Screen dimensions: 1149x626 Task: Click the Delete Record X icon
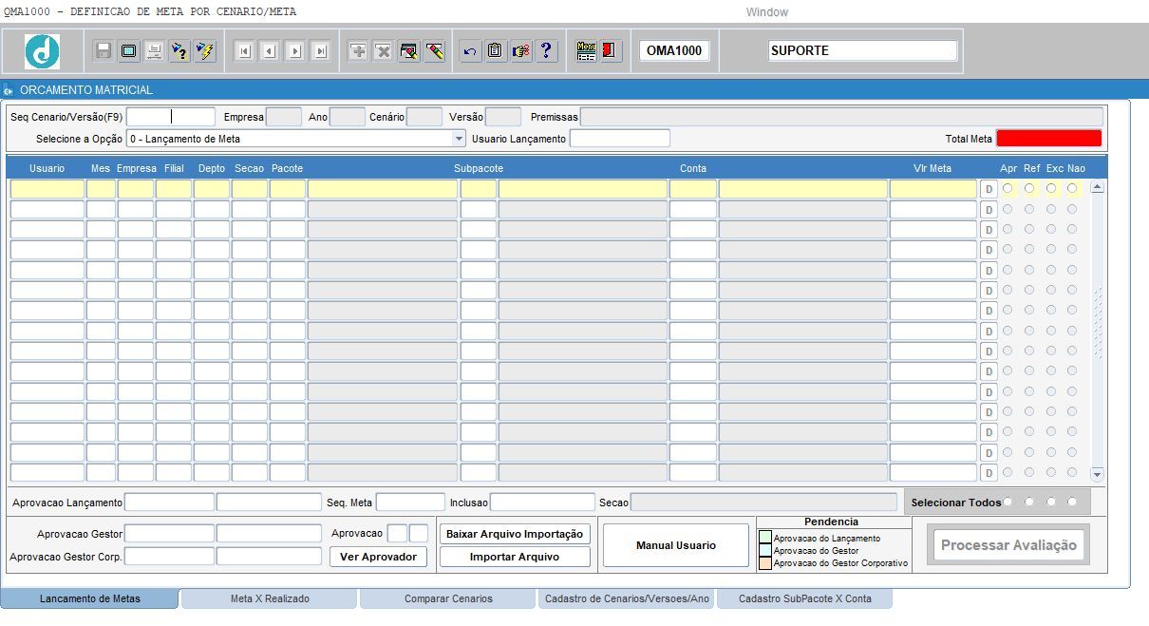click(384, 51)
